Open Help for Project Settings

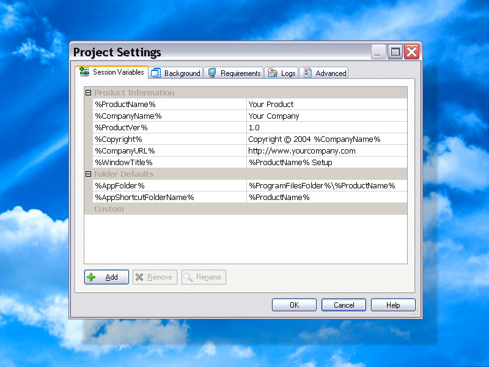[393, 305]
